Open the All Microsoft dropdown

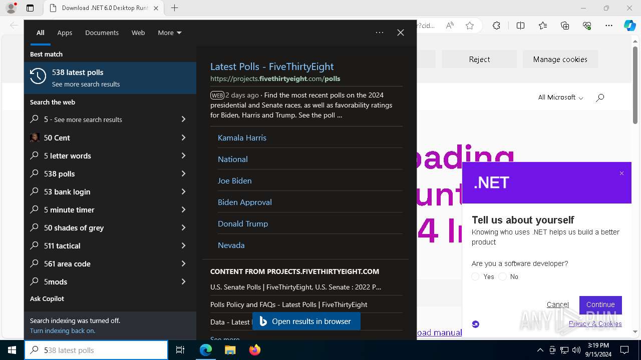tap(560, 97)
